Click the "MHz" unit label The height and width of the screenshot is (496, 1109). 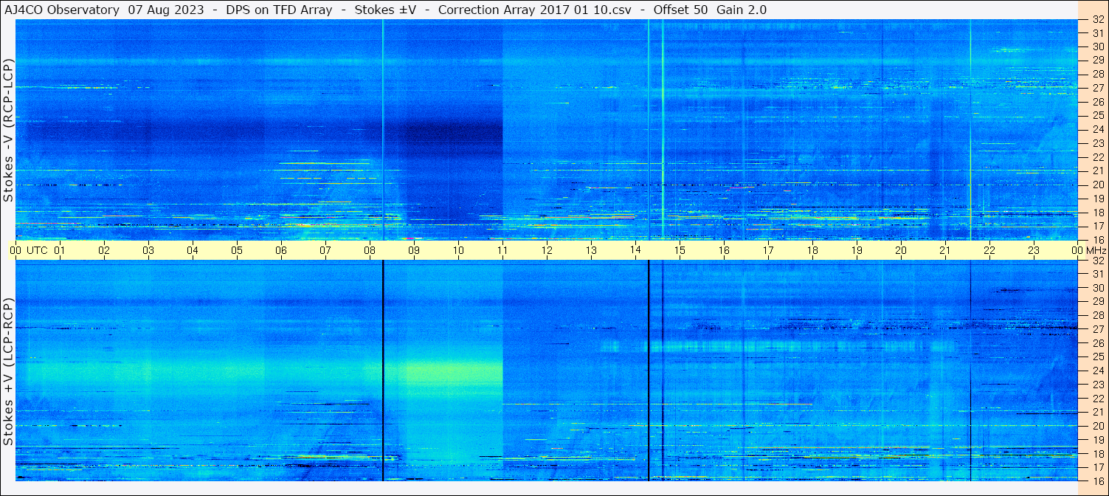point(1096,250)
